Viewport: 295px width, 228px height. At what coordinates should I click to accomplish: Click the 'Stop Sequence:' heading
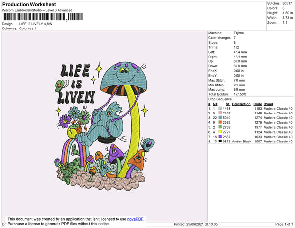click(x=220, y=99)
